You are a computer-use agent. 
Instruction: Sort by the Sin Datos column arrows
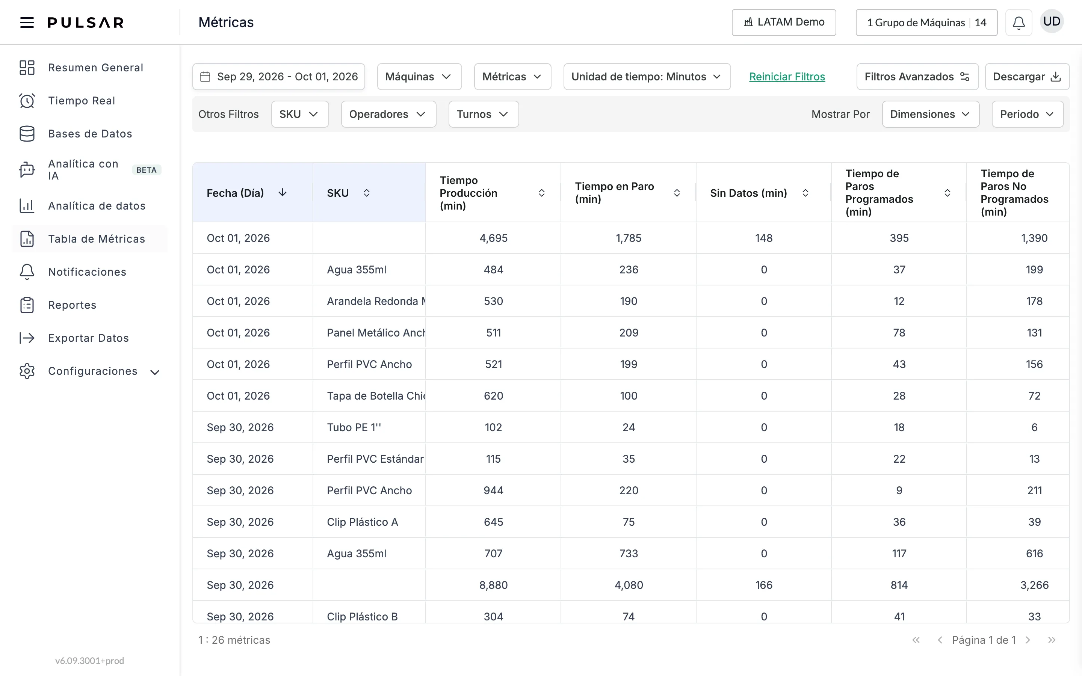[805, 193]
